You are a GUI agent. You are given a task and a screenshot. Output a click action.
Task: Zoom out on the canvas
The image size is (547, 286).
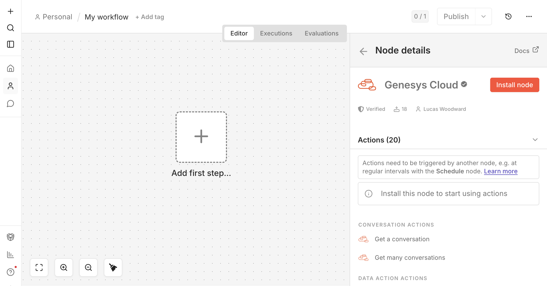(x=88, y=267)
